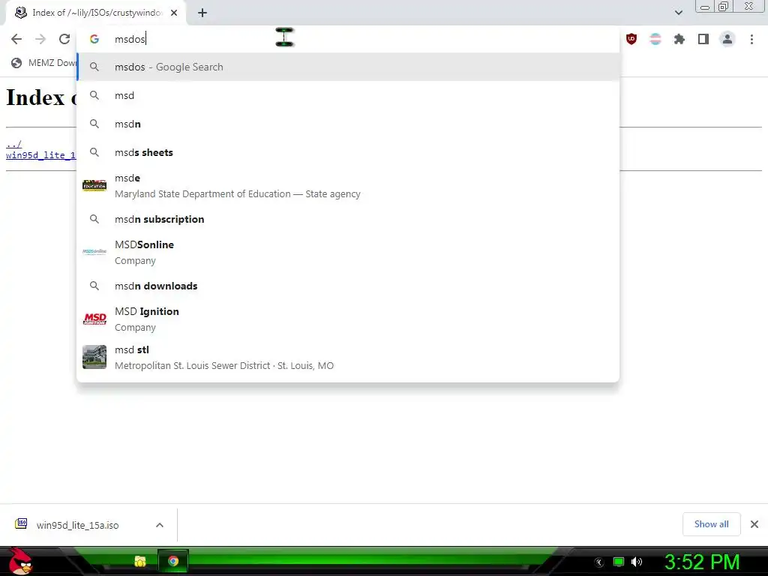This screenshot has height=576, width=768.
Task: Click the MSD Ignition logo thumbnail
Action: [94, 319]
